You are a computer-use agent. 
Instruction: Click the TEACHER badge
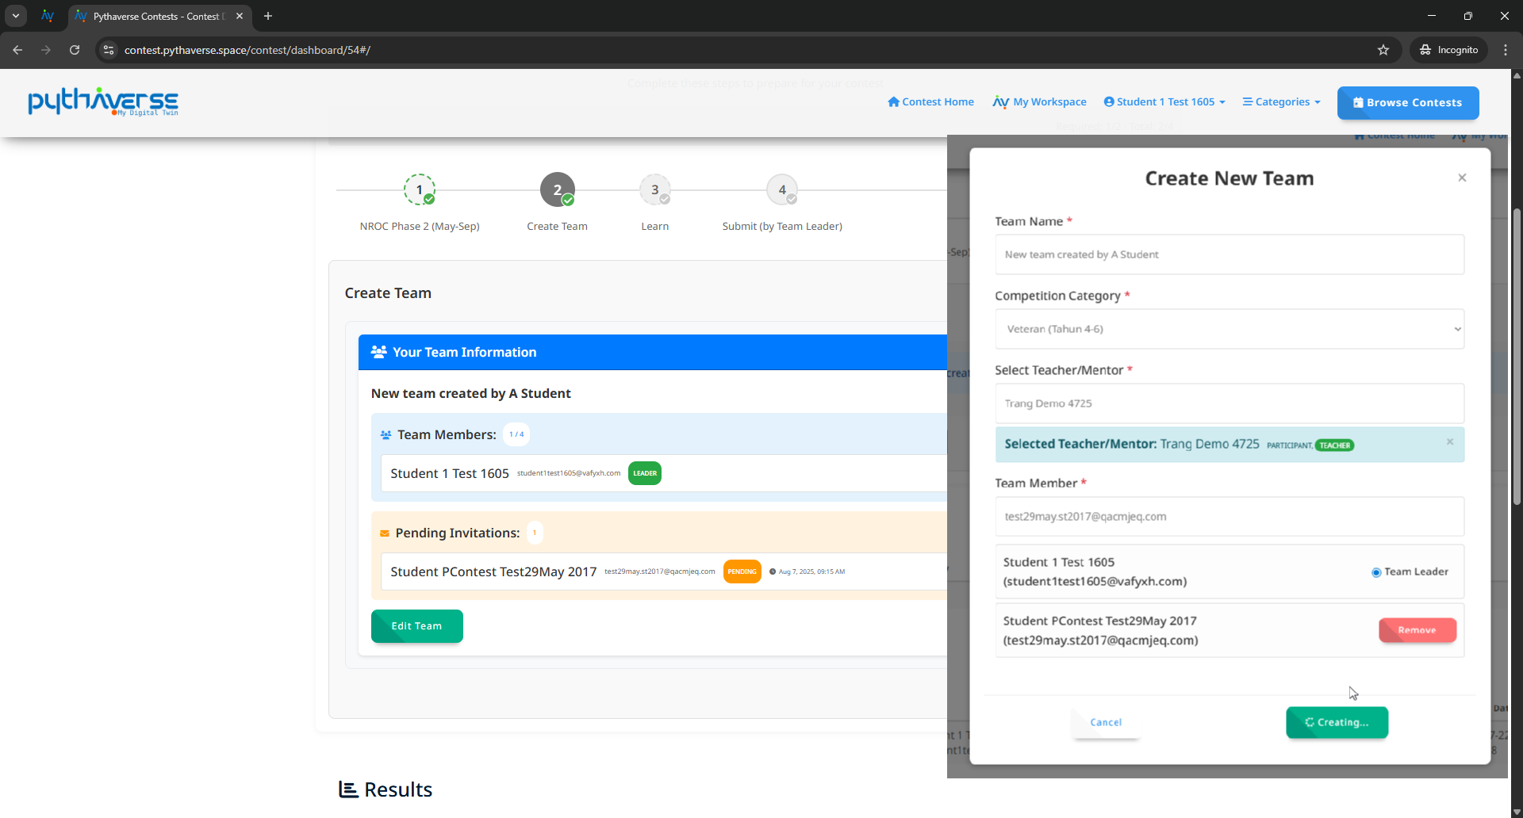point(1334,445)
